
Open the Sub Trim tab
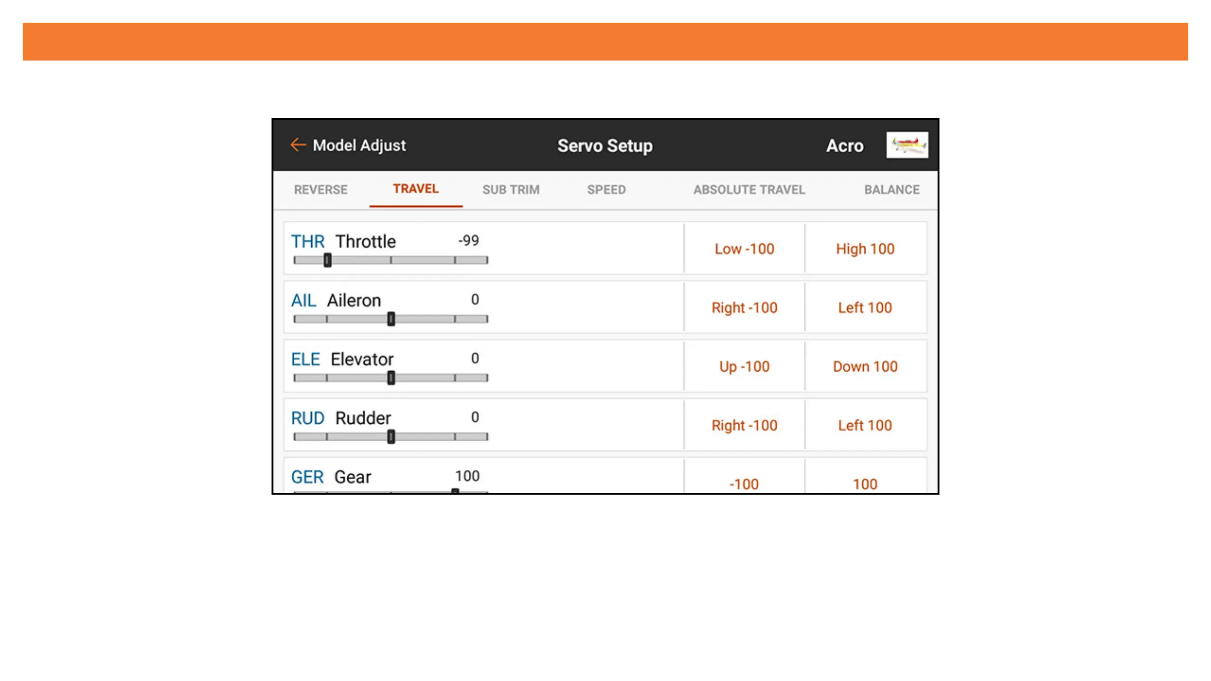[x=511, y=190]
